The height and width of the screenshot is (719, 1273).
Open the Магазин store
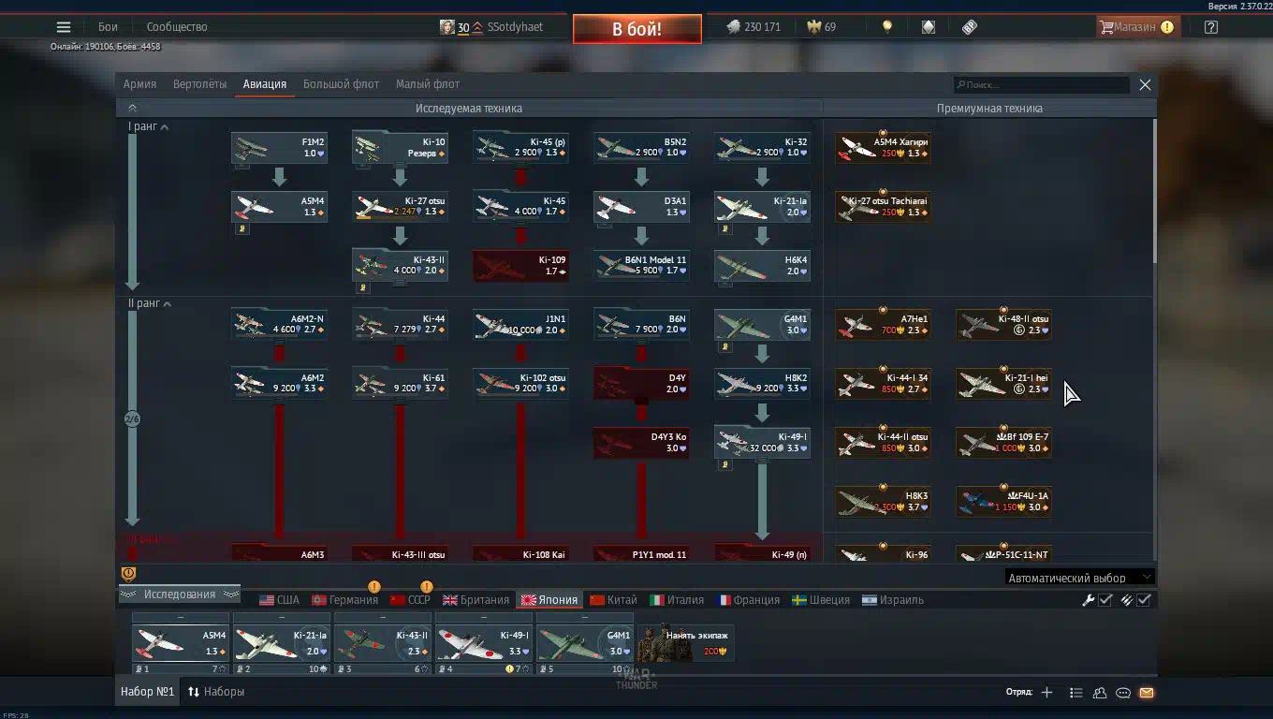[1136, 27]
